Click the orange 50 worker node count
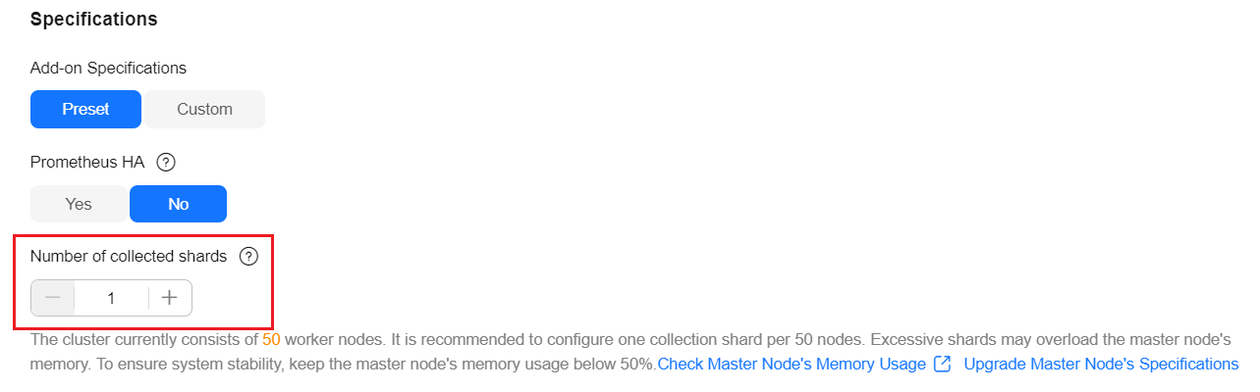Screen dimensions: 1260x392 tap(272, 339)
